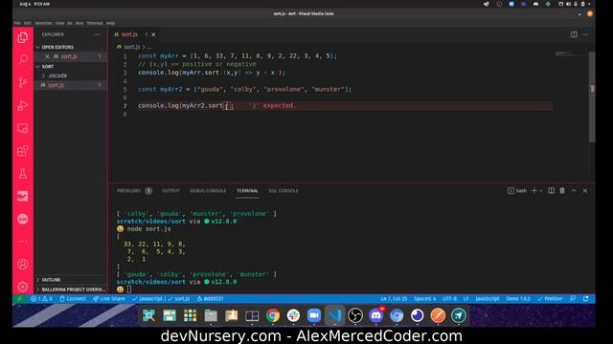Image resolution: width=613 pixels, height=344 pixels.
Task: Open the Extensions view
Action: (23, 151)
